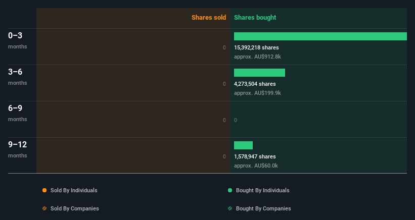415x220 pixels.
Task: Click the 15,392,218 shares value
Action: tap(256, 47)
